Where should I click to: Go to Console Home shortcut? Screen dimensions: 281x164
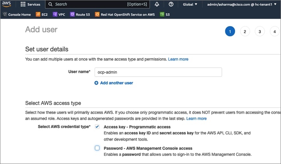pos(19,14)
